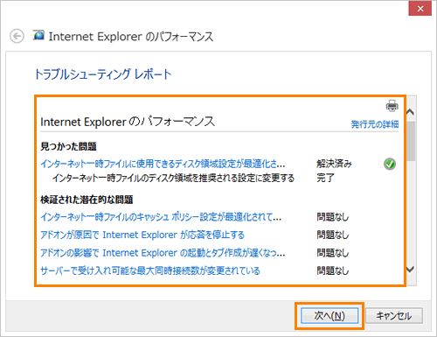Screen dimensions: 437x337
Task: Click the scrollbar up arrow
Action: click(410, 112)
